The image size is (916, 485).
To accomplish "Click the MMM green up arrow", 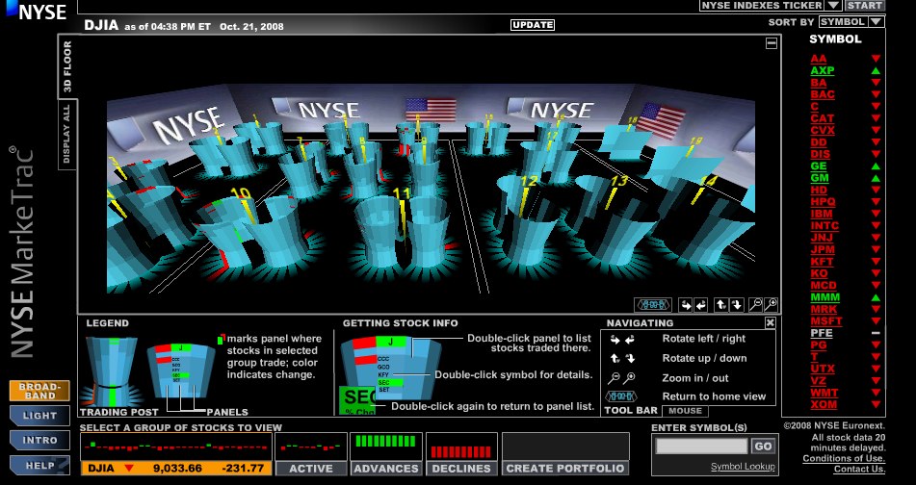I will pos(876,297).
